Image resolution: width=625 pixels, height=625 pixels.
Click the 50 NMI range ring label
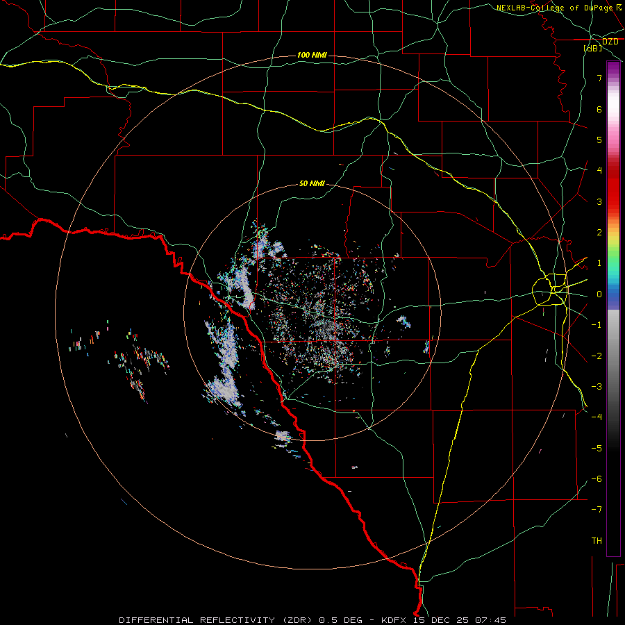(x=312, y=183)
